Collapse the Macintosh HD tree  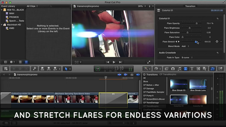(2, 25)
